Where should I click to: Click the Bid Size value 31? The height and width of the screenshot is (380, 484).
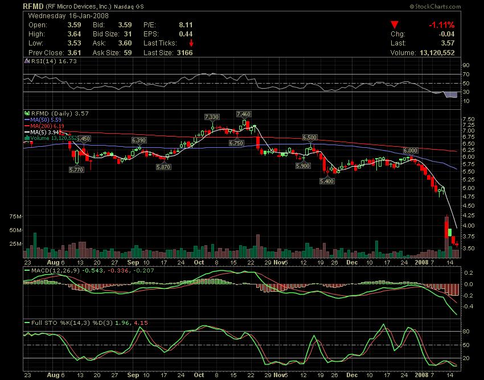click(x=128, y=34)
